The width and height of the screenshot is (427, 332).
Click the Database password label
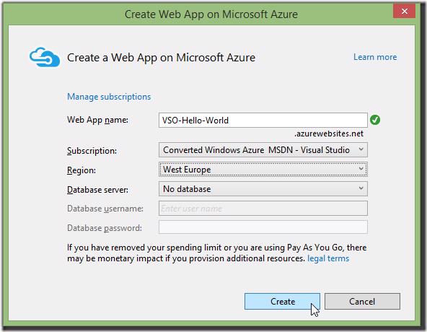[x=105, y=228]
